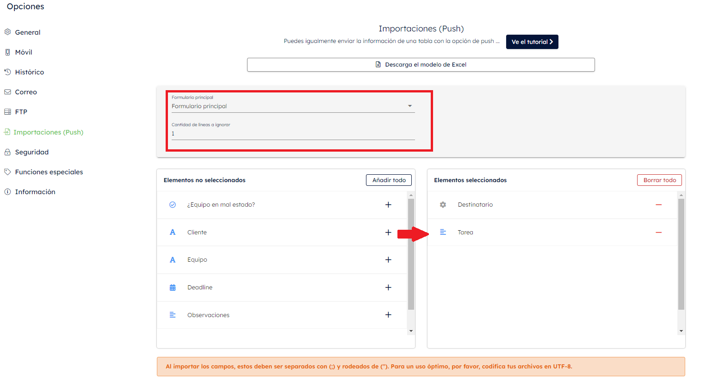Viewport: 725px width, 386px height.
Task: Click 'Elementos no seleccionados' heading
Action: pos(204,180)
